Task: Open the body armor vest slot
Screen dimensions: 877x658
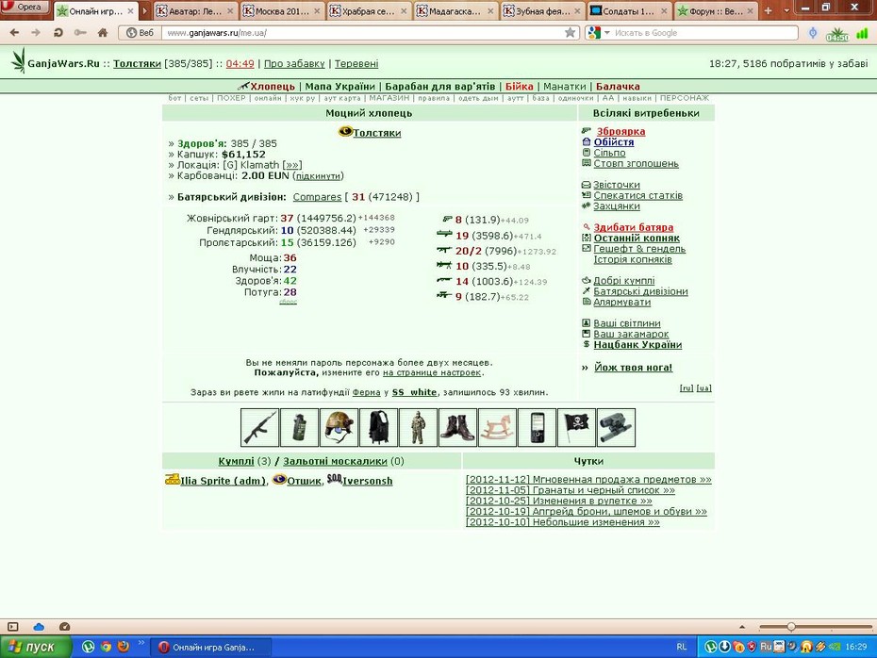Action: point(379,428)
